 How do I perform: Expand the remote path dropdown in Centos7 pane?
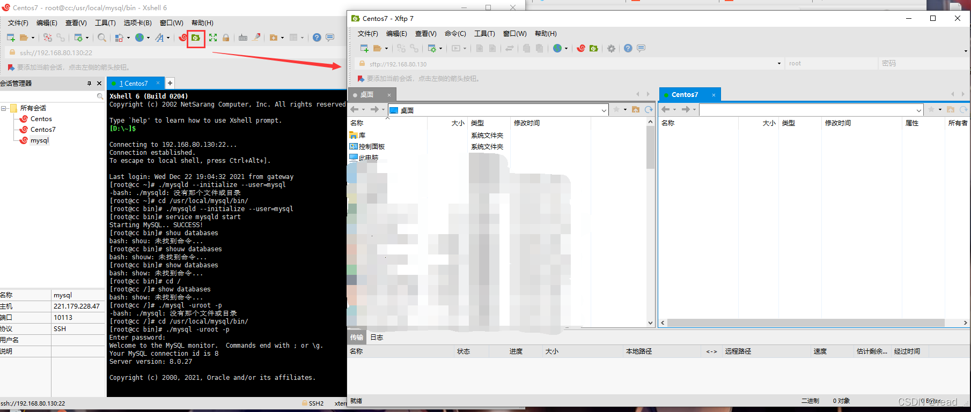(918, 110)
